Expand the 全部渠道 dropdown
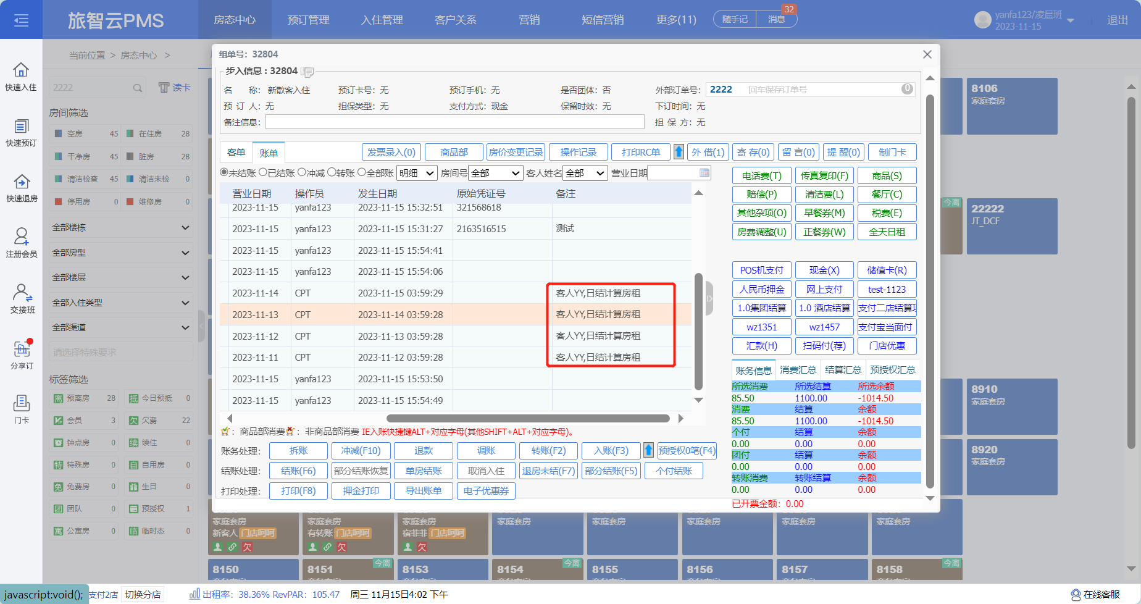 [121, 327]
